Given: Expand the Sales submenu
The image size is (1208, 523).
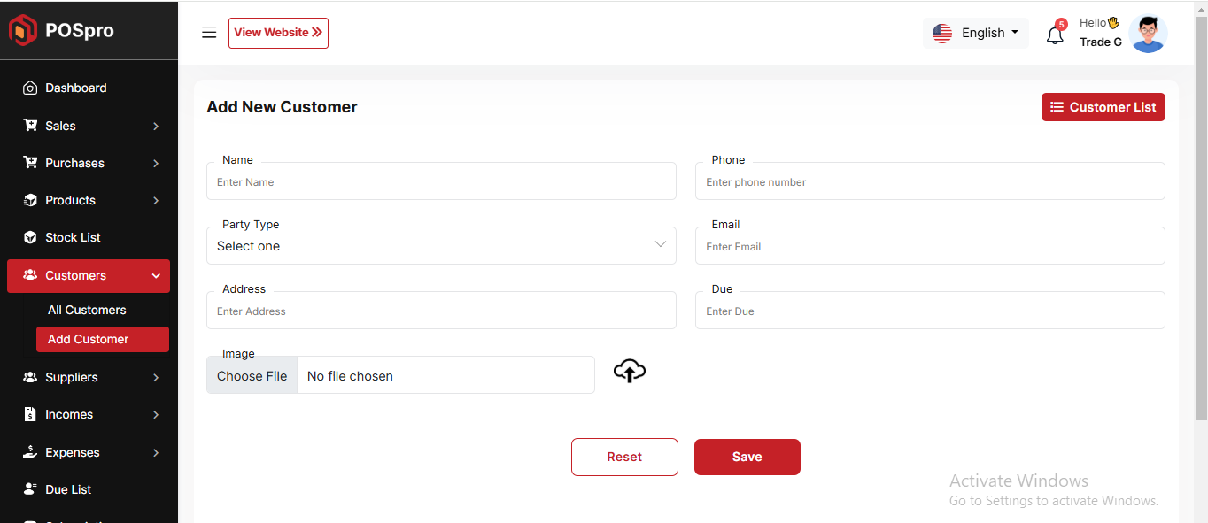Looking at the screenshot, I should pos(89,126).
